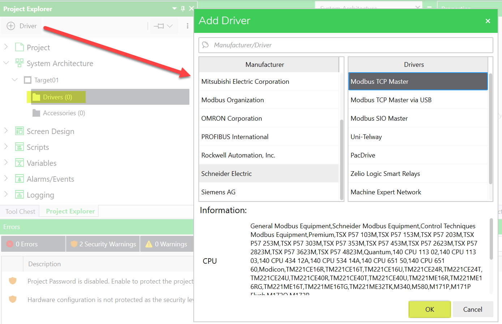502x324 pixels.
Task: Open the vertical dots menu in Project Explorer toolbar
Action: [187, 26]
